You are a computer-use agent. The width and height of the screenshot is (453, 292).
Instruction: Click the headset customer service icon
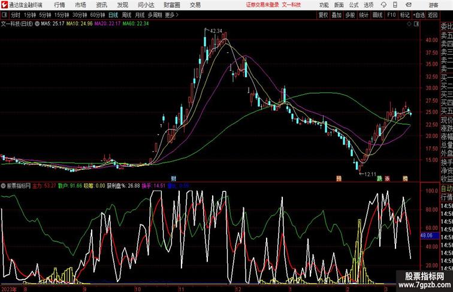click(x=383, y=5)
